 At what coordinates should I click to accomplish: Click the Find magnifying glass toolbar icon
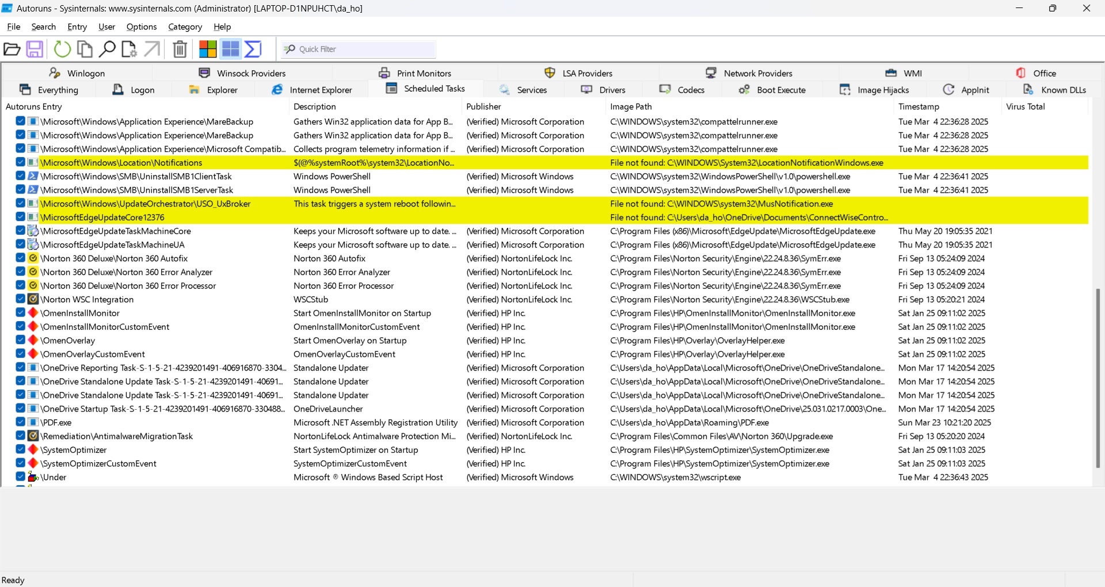107,49
